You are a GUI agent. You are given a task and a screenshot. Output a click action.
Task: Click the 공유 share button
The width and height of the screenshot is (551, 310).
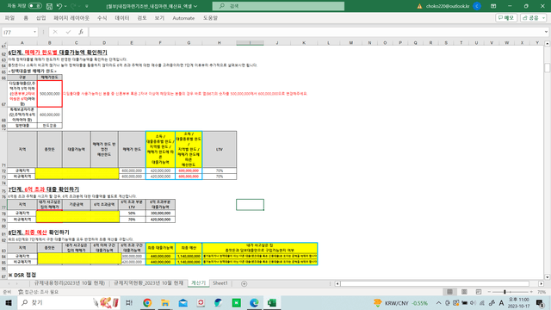coord(533,17)
